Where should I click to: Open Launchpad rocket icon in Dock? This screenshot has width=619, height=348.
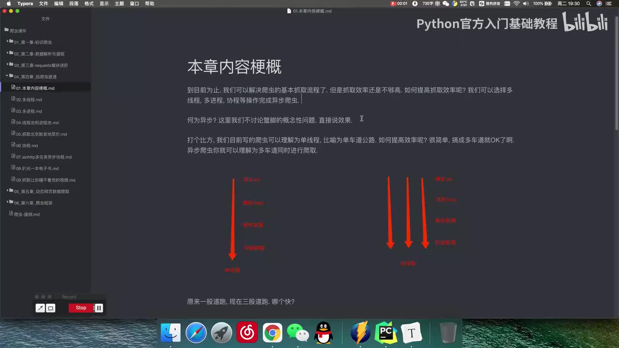click(221, 333)
